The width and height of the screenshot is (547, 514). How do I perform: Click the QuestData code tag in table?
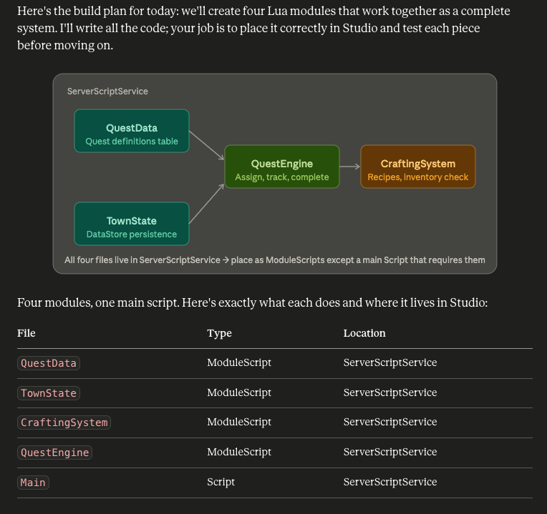[49, 363]
